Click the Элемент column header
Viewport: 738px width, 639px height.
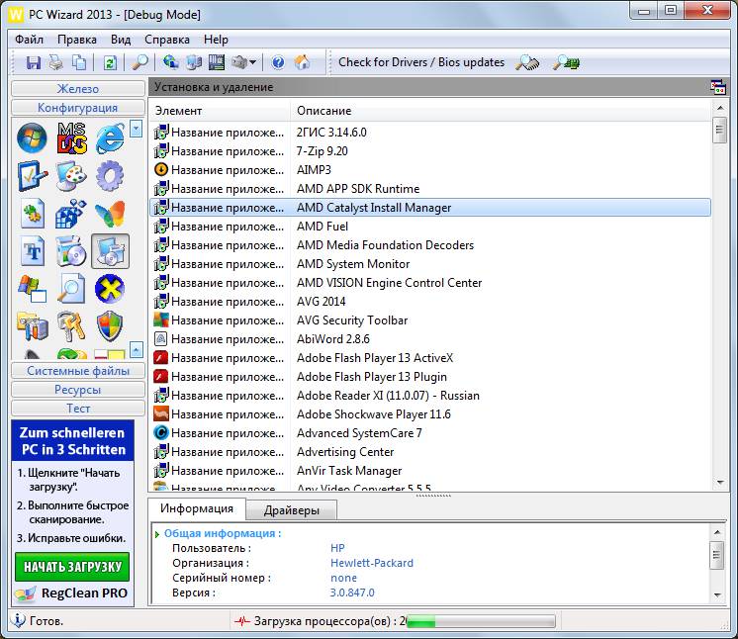[220, 111]
